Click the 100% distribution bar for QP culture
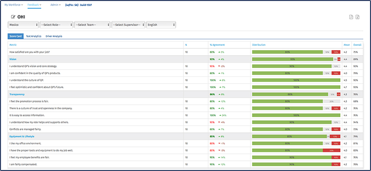This screenshot has height=171, width=371. (296, 80)
